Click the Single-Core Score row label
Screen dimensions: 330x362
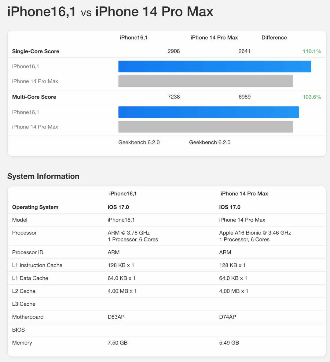click(36, 51)
